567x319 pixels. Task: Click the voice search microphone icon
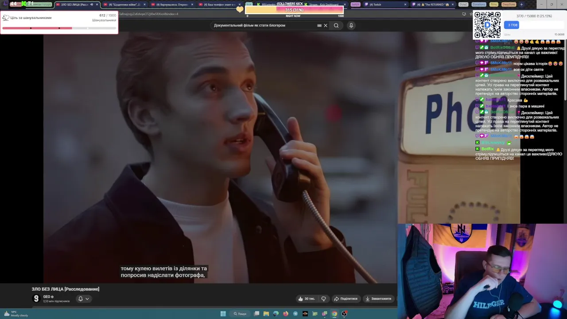coord(351,25)
